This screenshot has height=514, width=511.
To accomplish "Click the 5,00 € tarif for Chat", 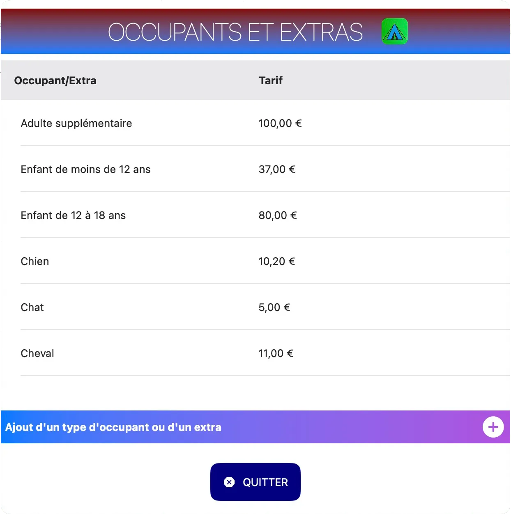I will (274, 307).
